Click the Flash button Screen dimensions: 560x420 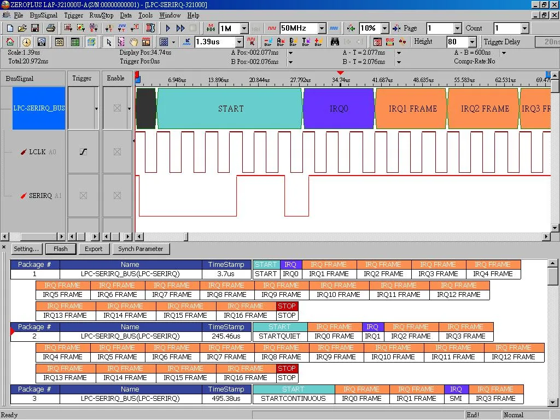coord(61,249)
